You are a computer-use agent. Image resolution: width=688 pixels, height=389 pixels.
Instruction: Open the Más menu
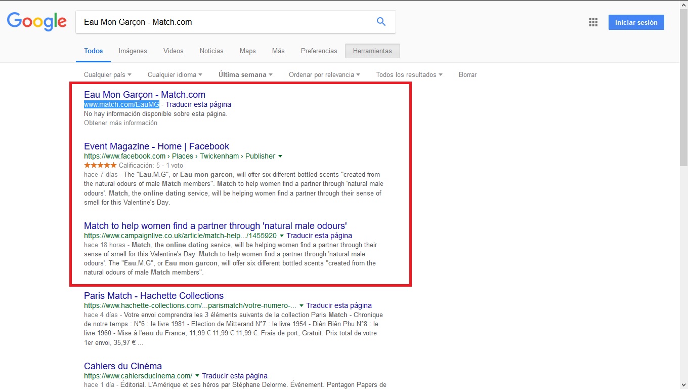[x=278, y=51]
